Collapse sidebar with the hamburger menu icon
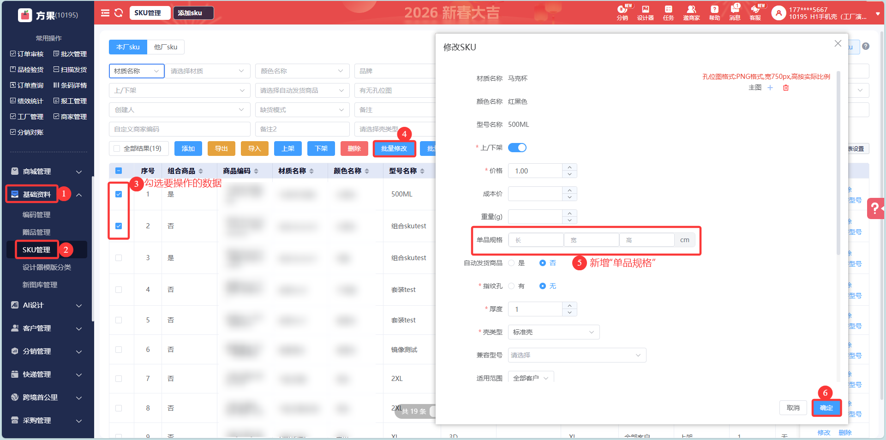886x440 pixels. coord(105,13)
